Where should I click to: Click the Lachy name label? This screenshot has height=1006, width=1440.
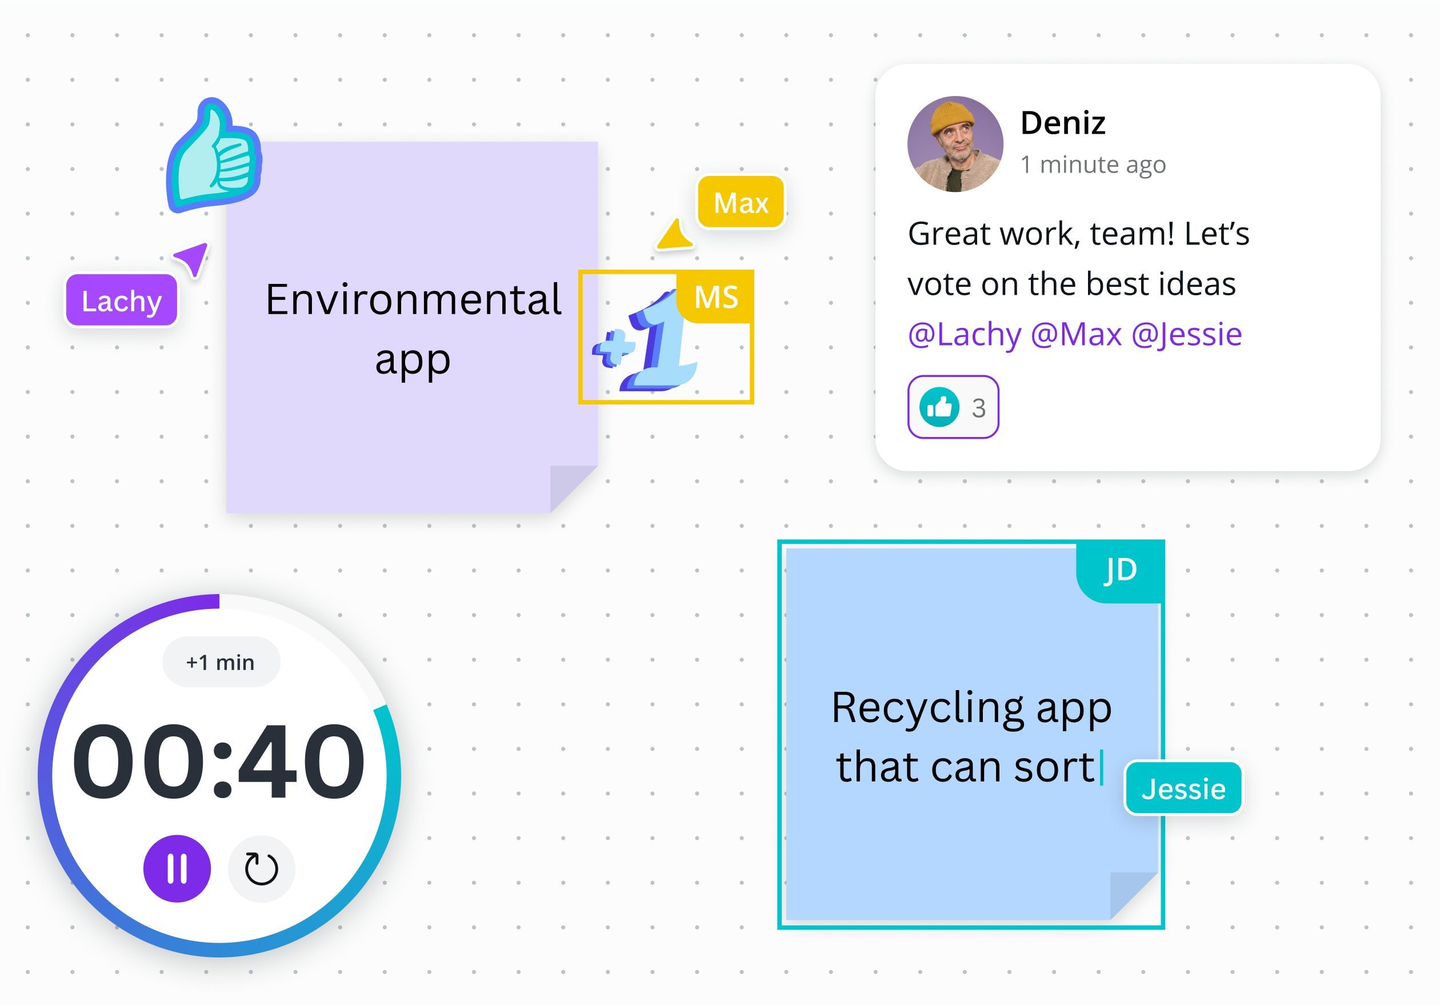click(122, 301)
